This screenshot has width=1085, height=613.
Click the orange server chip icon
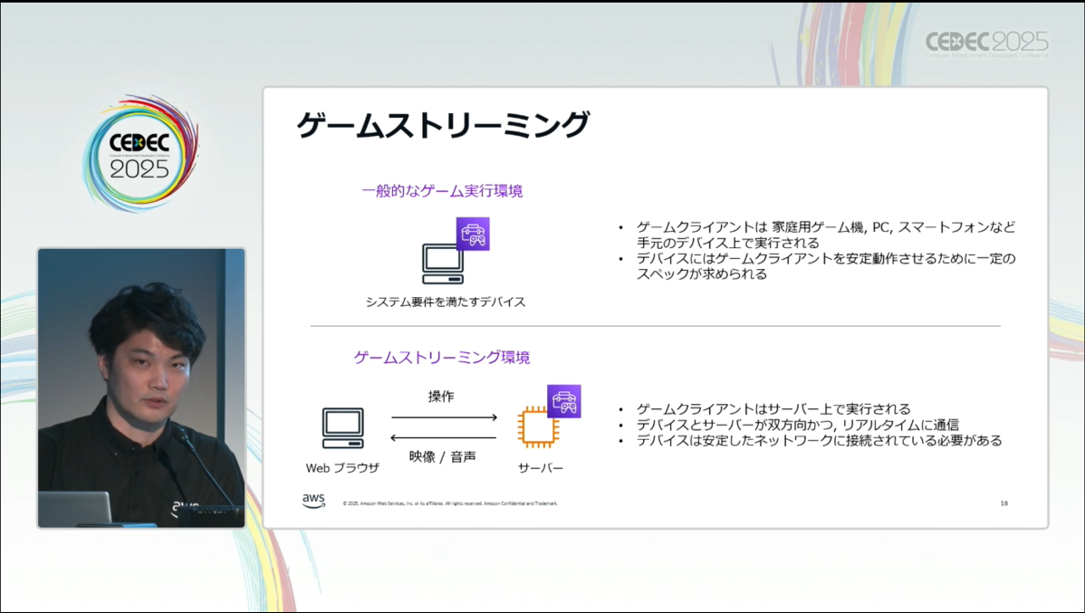pyautogui.click(x=538, y=426)
